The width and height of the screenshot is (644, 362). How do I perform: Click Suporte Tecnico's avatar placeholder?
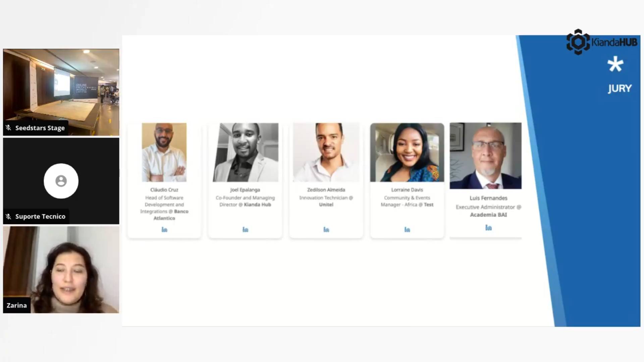61,181
